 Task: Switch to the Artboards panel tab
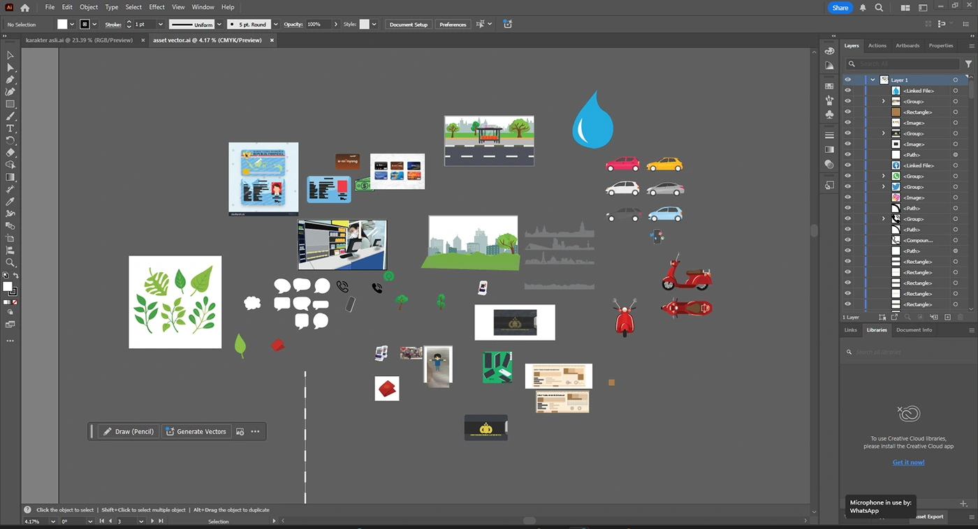coord(907,46)
